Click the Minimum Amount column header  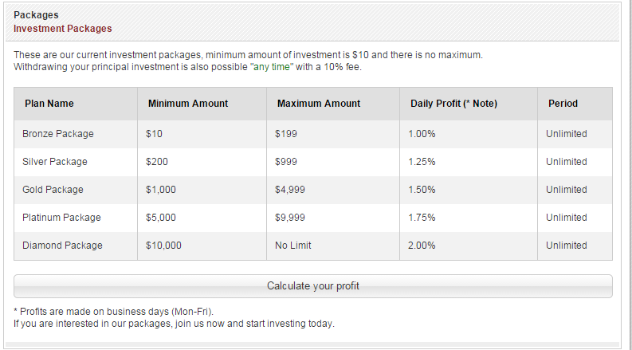[x=188, y=104]
